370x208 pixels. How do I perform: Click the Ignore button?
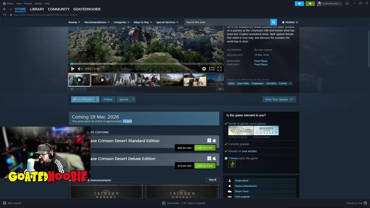coord(124,99)
